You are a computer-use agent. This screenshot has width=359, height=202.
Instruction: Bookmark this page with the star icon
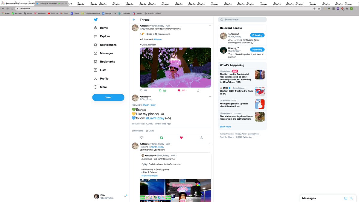(319, 9)
